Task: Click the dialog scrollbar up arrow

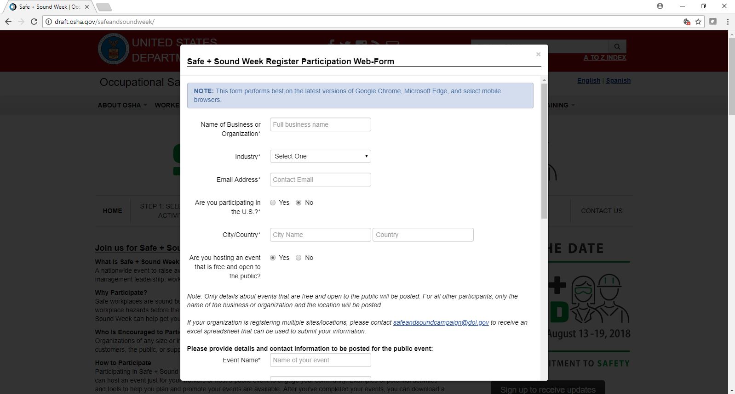Action: point(545,80)
